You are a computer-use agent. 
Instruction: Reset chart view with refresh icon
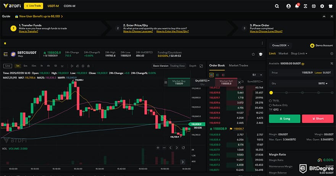[183, 148]
